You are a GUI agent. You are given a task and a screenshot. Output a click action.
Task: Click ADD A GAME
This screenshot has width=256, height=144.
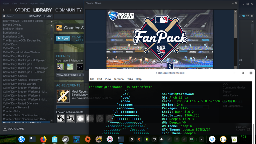click(x=16, y=129)
